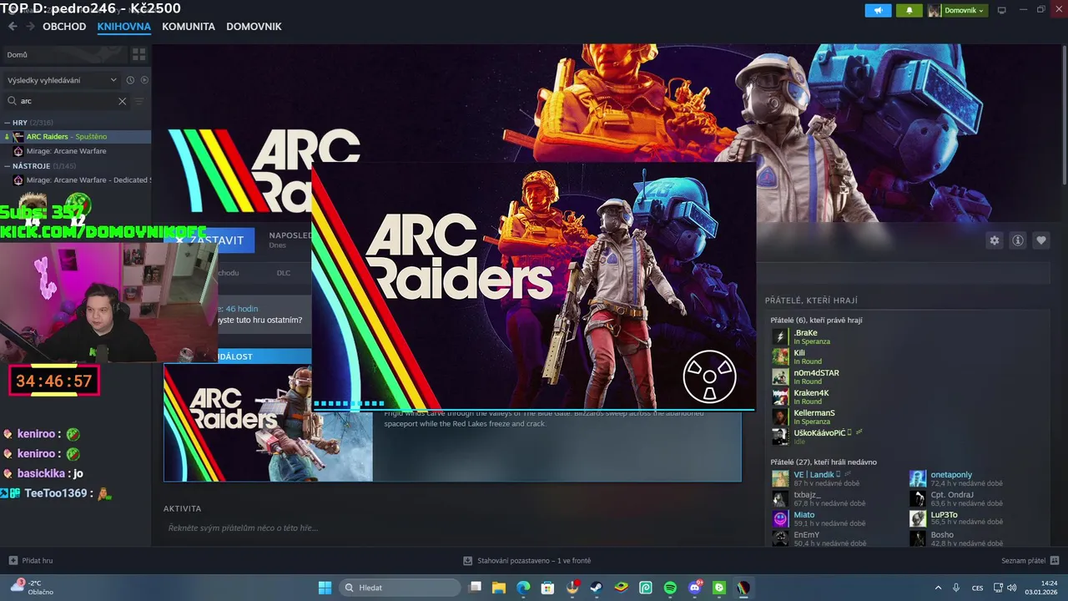Open friend n0m4dSTAR entry
1068x601 pixels.
tap(816, 376)
